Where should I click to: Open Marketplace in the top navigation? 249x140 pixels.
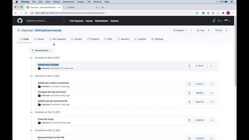click(x=102, y=21)
